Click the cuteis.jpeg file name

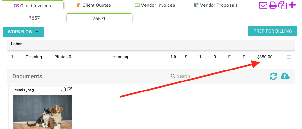(24, 90)
